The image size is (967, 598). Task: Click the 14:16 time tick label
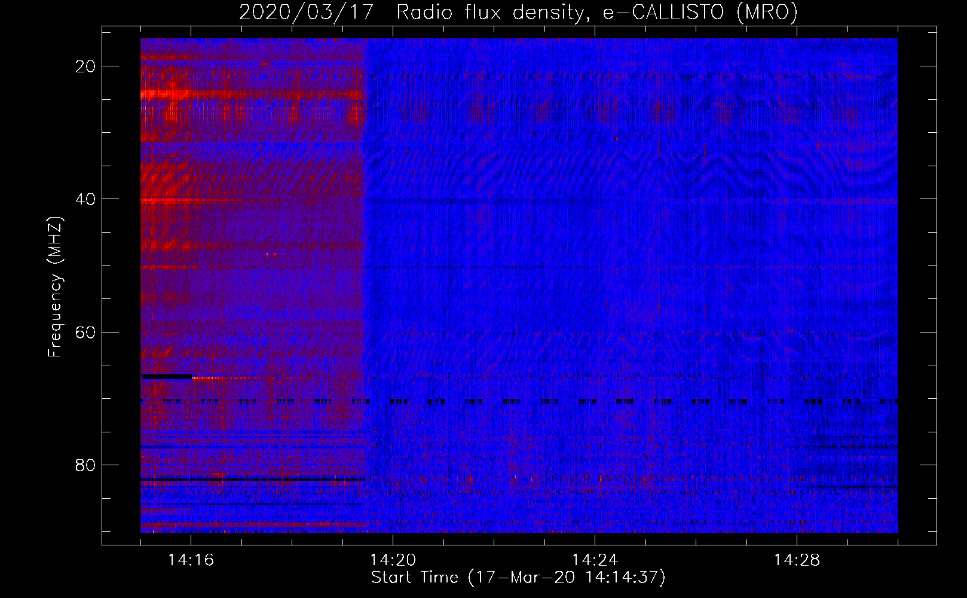click(191, 560)
